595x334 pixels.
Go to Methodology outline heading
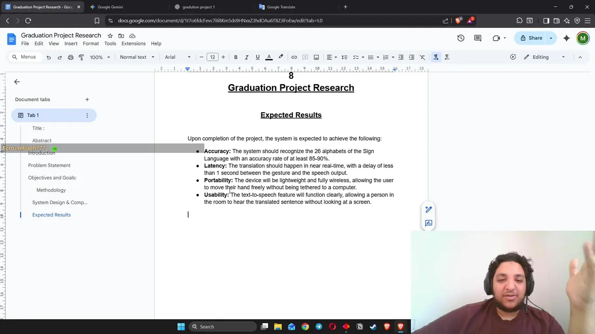point(51,190)
